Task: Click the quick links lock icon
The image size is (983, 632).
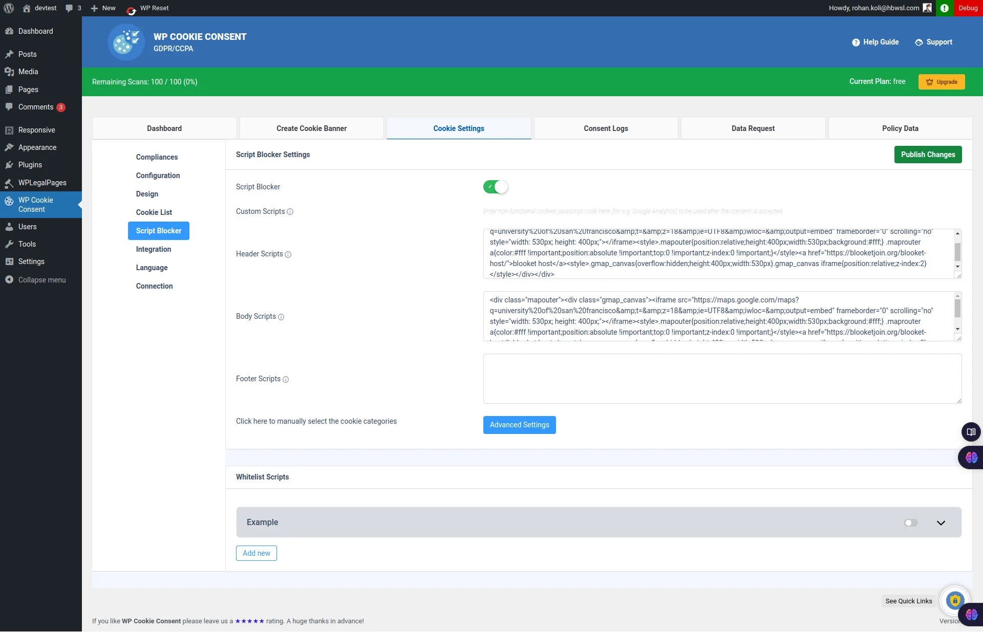Action: [955, 601]
